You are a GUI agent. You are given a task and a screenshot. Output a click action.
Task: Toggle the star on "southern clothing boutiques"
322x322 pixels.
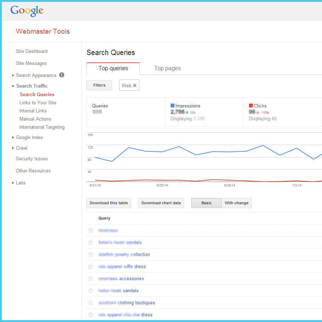coord(91,302)
